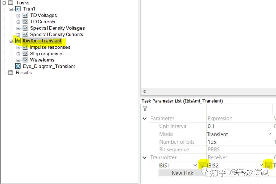The image size is (276, 184).
Task: Expand the Impulse responses node
Action: [18, 47]
